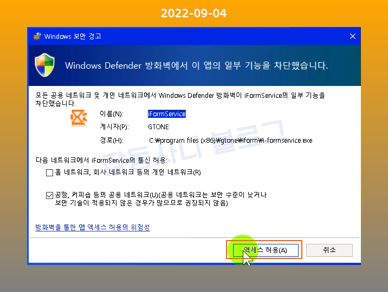Uncheck the public network checkbox (U)
Image resolution: width=388 pixels, height=292 pixels.
(x=49, y=196)
